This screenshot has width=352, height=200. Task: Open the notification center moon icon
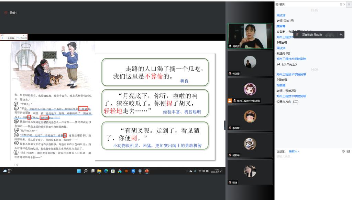pyautogui.click(x=221, y=171)
